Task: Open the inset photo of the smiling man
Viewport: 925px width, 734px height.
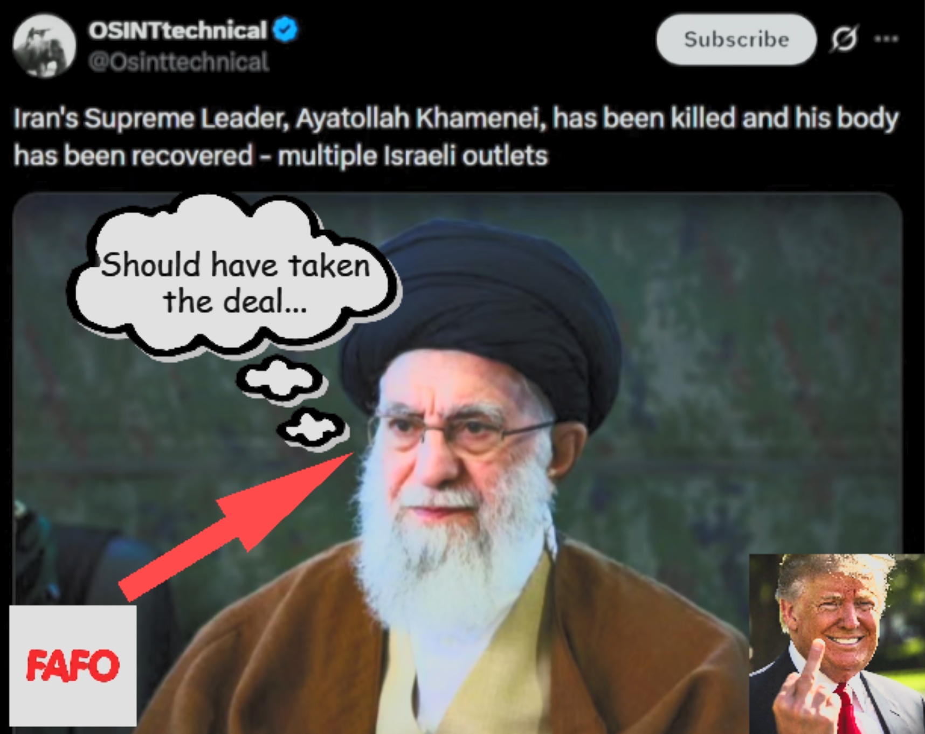Action: 837,643
